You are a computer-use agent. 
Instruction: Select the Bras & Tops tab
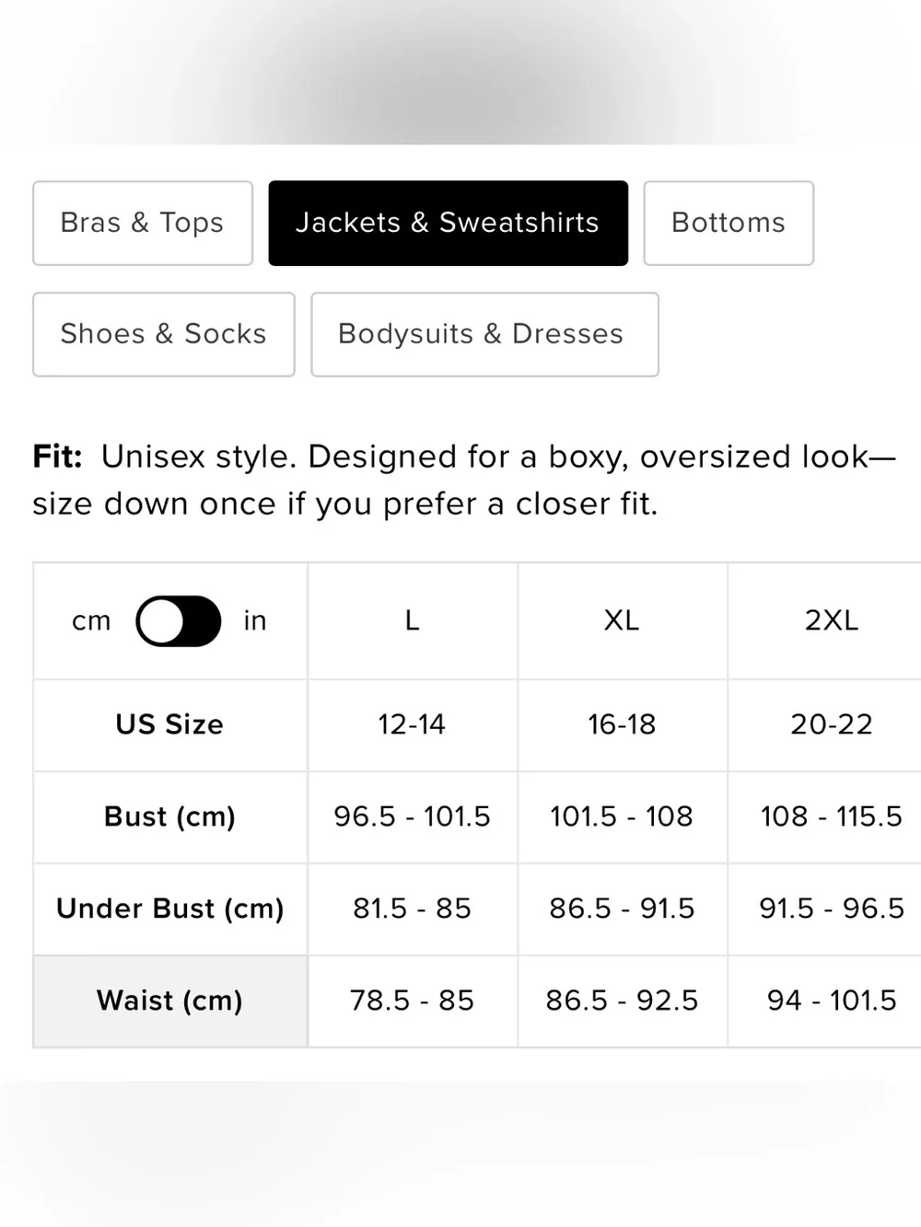pyautogui.click(x=143, y=223)
